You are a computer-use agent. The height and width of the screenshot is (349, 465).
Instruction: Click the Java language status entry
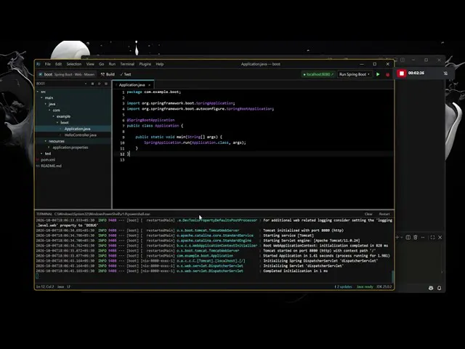(x=60, y=286)
